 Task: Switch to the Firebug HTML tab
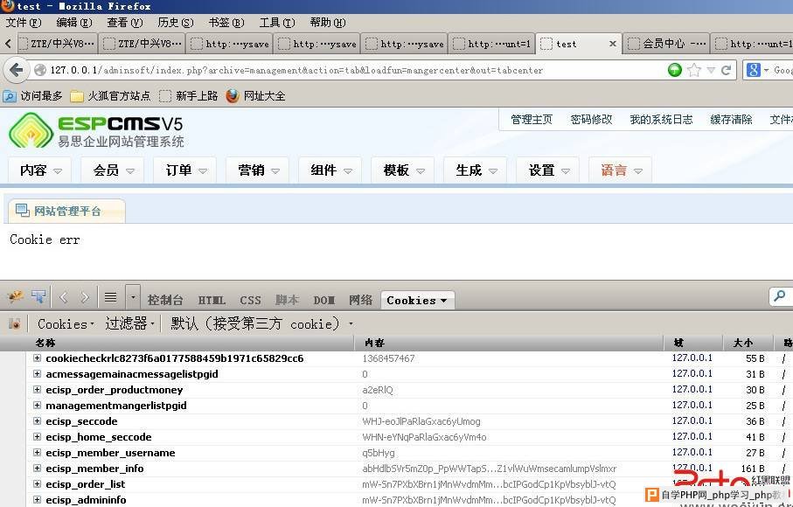212,300
